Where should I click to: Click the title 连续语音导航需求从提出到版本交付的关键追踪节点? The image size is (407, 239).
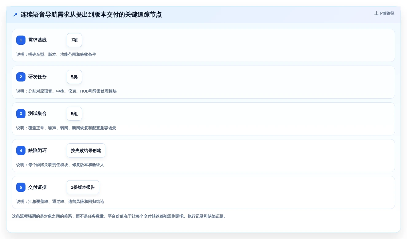coord(91,15)
